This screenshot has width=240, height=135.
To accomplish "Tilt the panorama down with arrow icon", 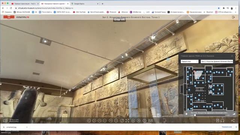I will click(x=105, y=121).
